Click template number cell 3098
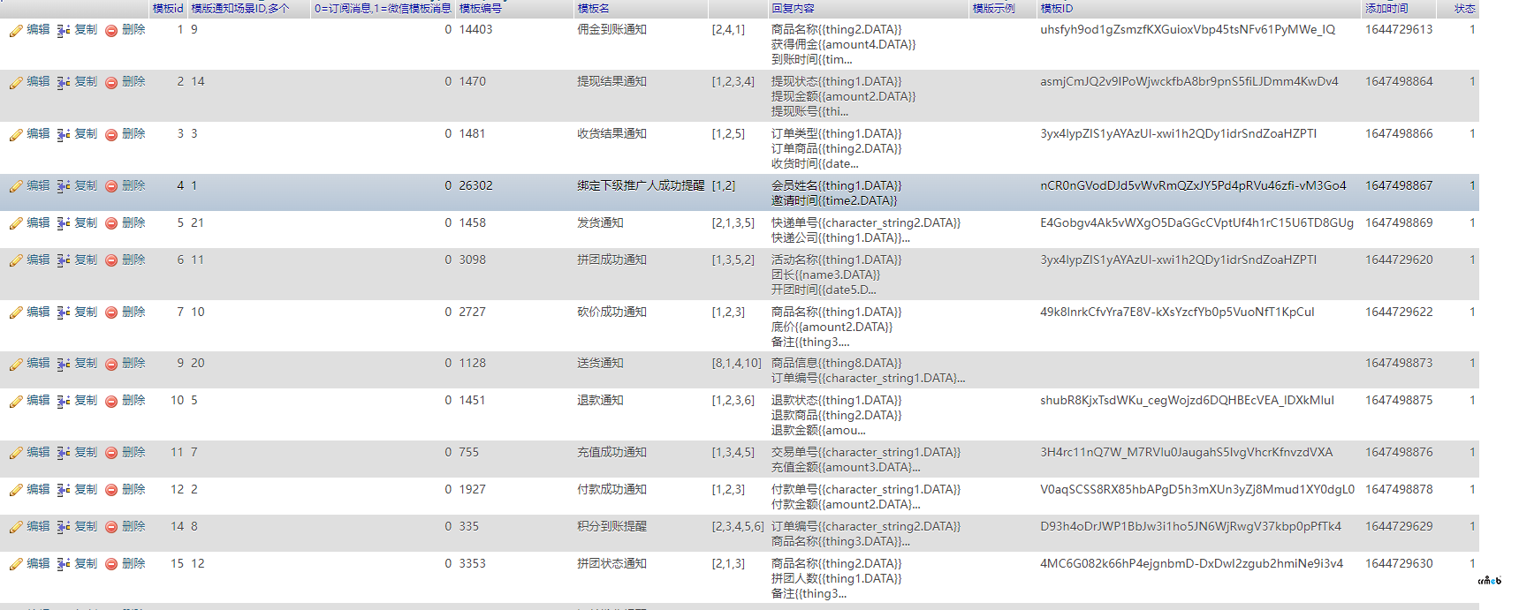 [472, 260]
